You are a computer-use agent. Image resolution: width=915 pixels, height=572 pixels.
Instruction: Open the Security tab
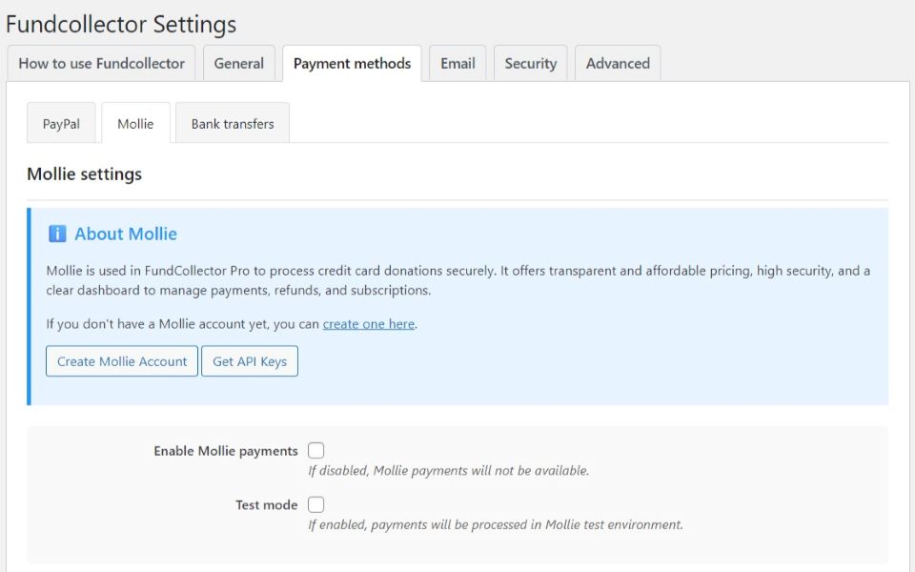coord(530,64)
